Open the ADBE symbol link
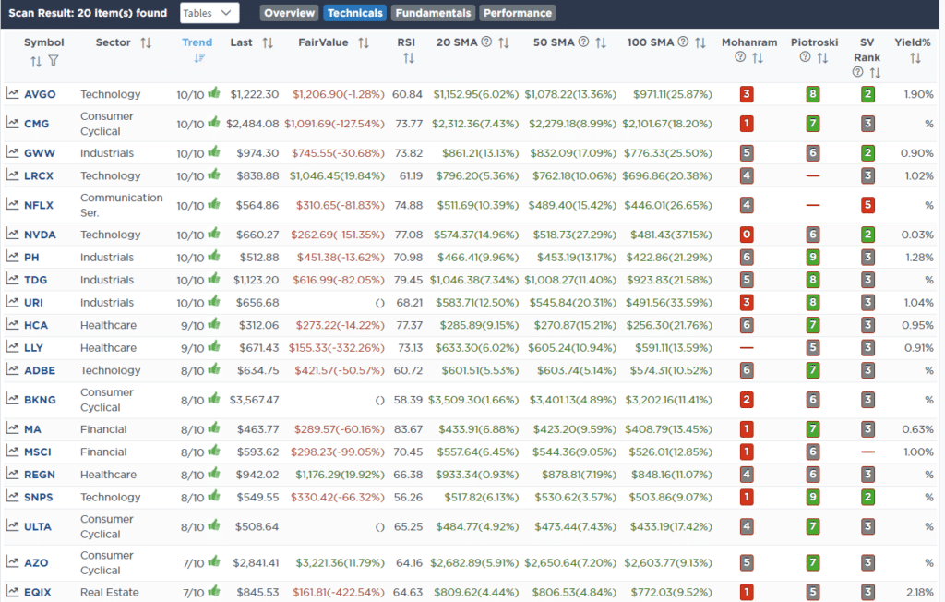Viewport: 945px width, 602px height. pos(40,370)
